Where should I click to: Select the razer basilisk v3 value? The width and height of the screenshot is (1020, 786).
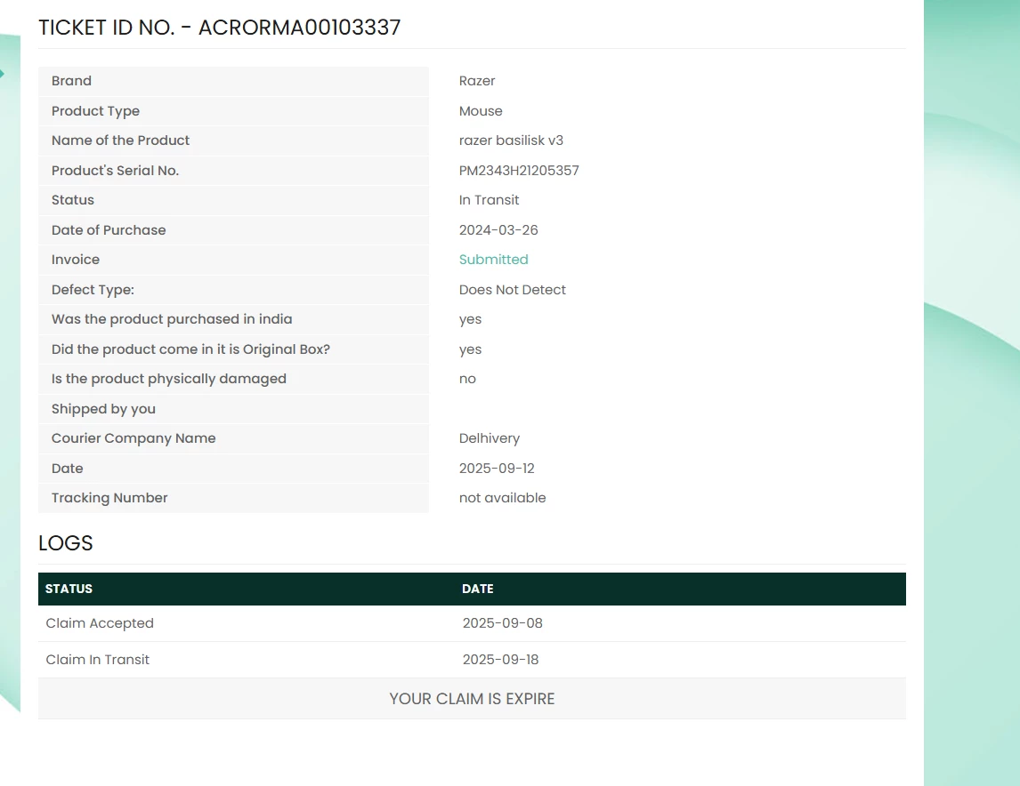pos(511,140)
